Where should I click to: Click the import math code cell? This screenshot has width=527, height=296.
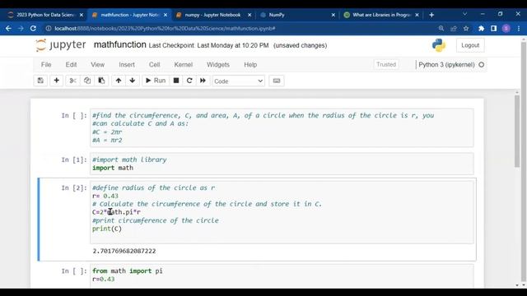coord(282,164)
